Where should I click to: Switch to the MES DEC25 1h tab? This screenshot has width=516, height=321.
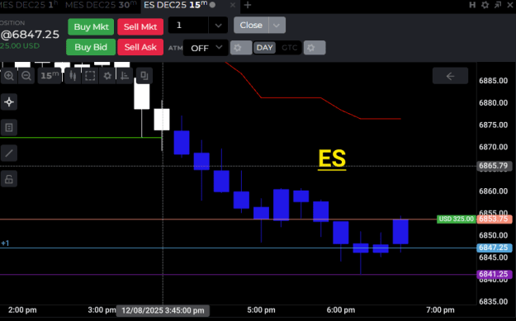pyautogui.click(x=29, y=5)
